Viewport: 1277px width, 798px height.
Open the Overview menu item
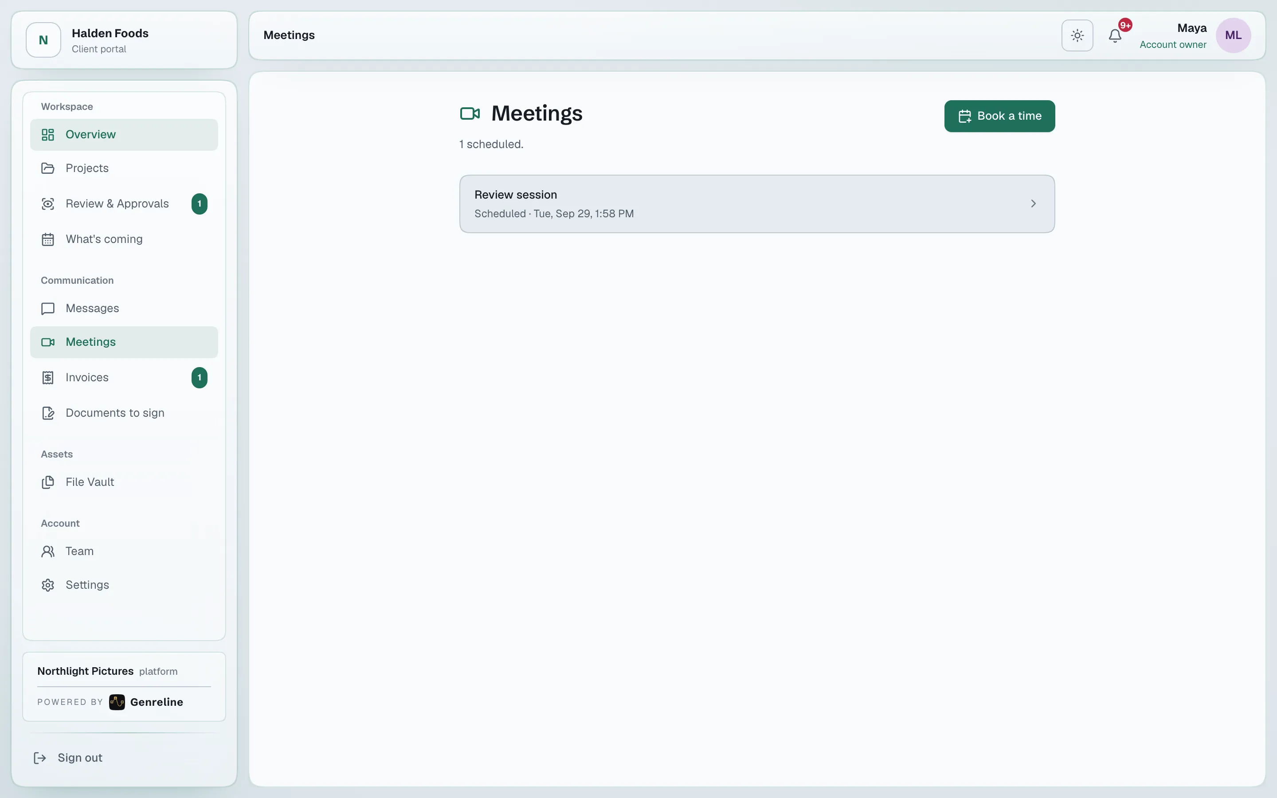(124, 135)
